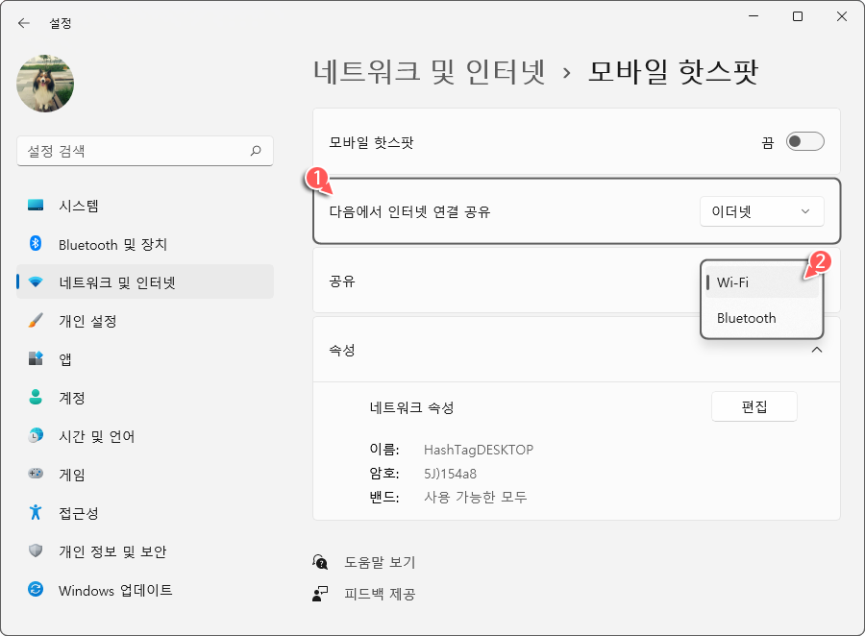Open the 이더넷 sharing source dropdown
Image resolution: width=865 pixels, height=636 pixels.
point(761,210)
